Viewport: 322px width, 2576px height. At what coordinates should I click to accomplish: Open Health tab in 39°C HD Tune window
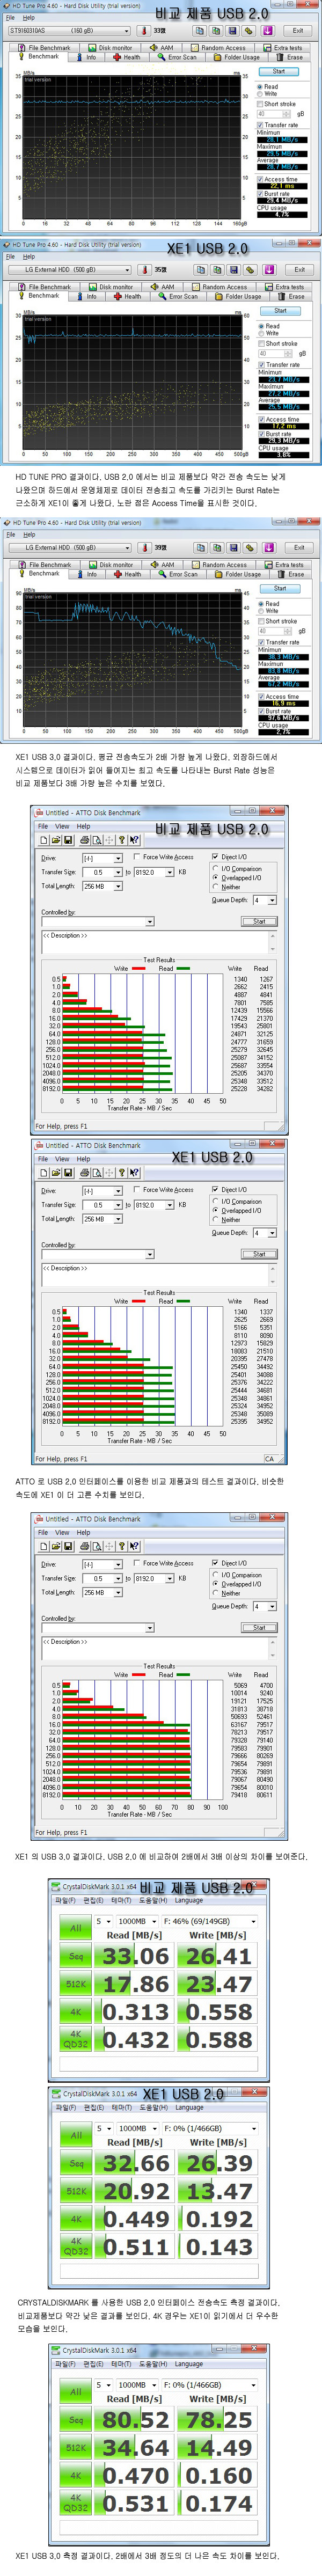tap(127, 574)
